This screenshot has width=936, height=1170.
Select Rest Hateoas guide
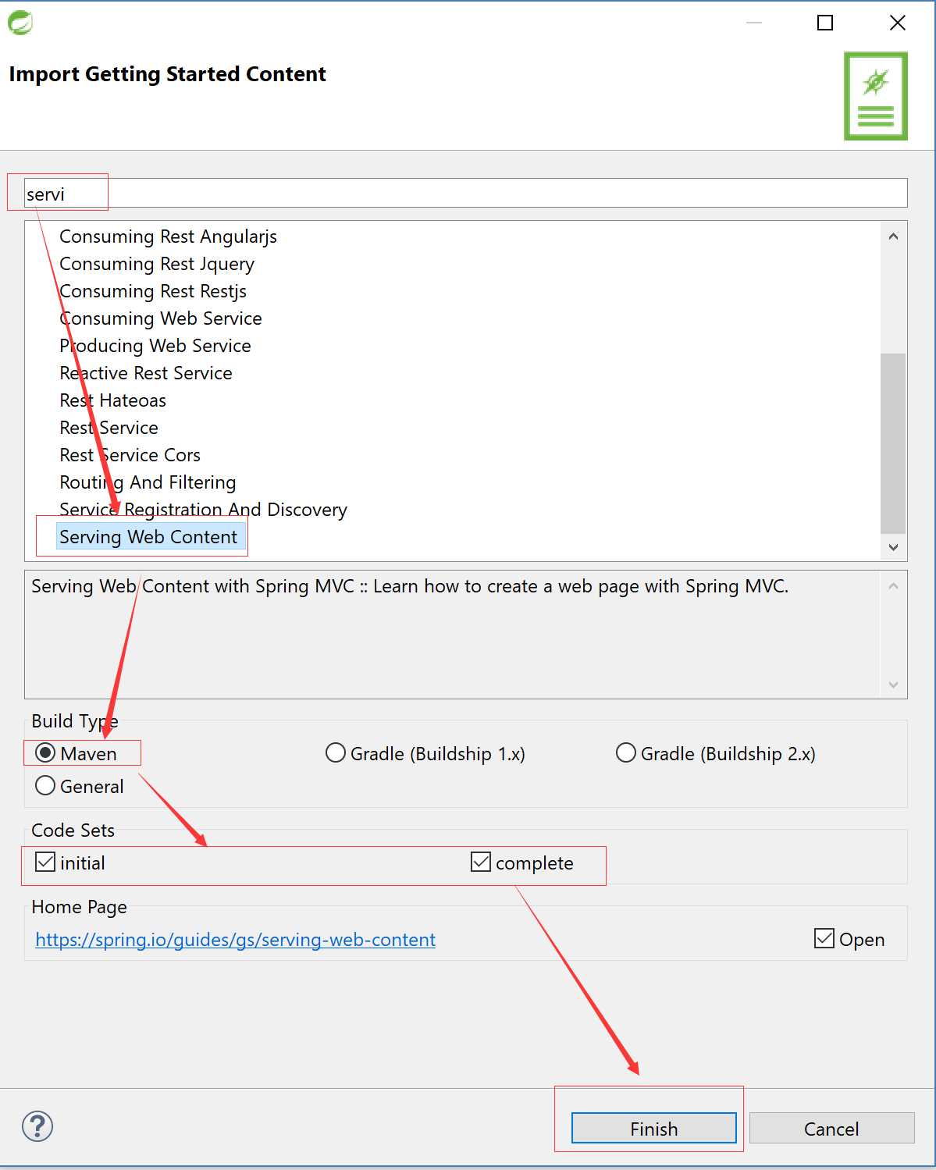click(x=113, y=400)
